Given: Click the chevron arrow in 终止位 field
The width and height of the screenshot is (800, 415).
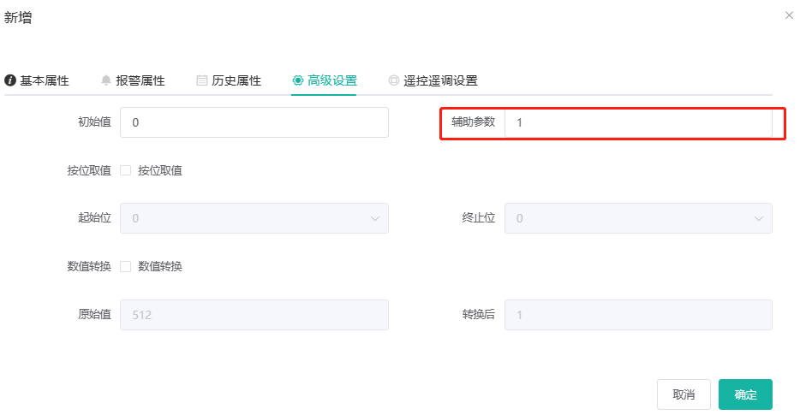Looking at the screenshot, I should (x=759, y=219).
